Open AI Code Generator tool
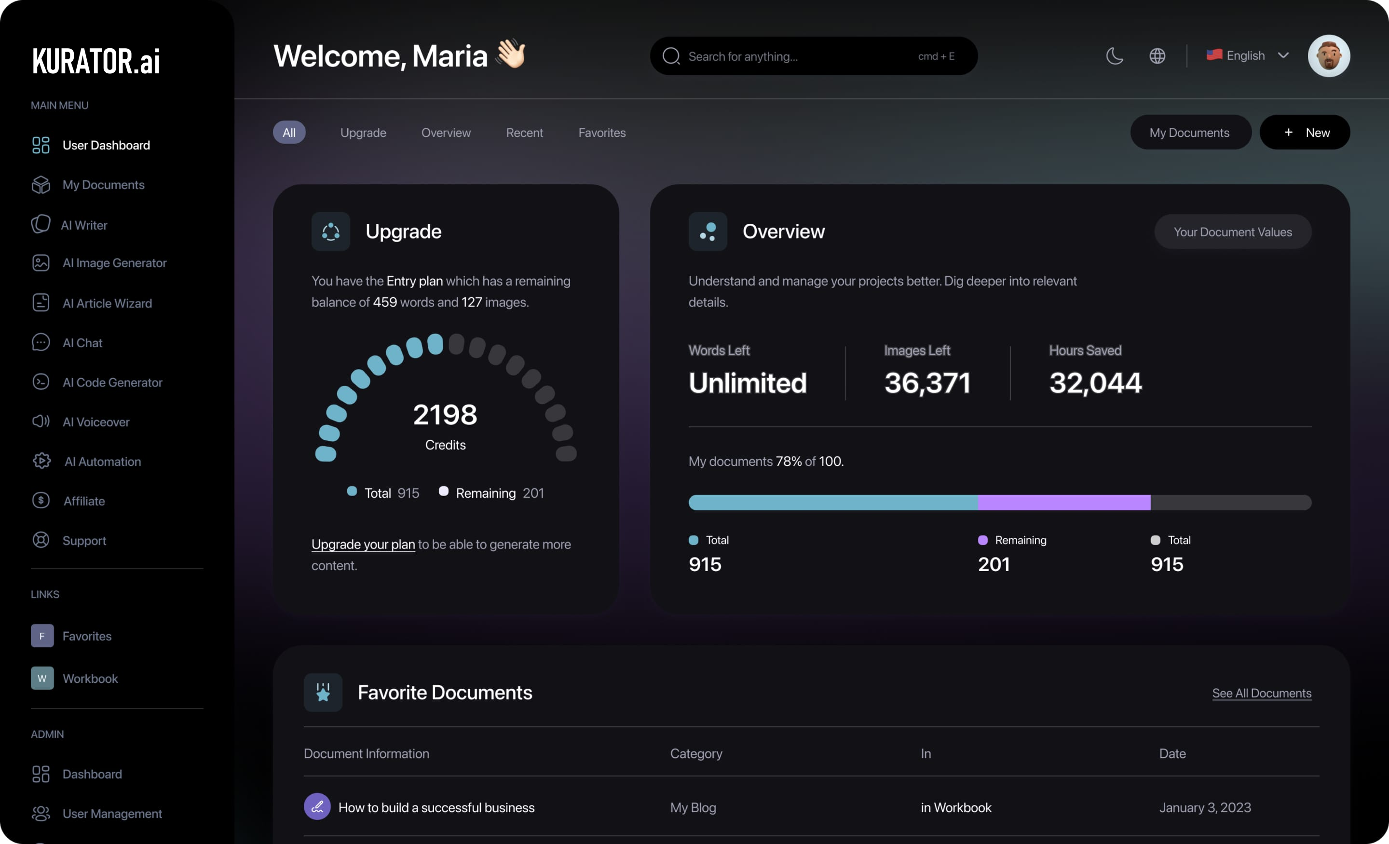This screenshot has height=844, width=1389. pyautogui.click(x=112, y=383)
